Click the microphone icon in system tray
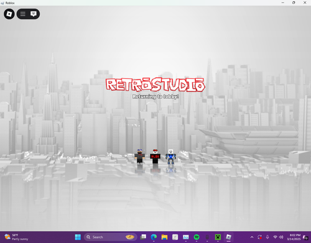Viewport: 311px width, 243px height. 267,237
